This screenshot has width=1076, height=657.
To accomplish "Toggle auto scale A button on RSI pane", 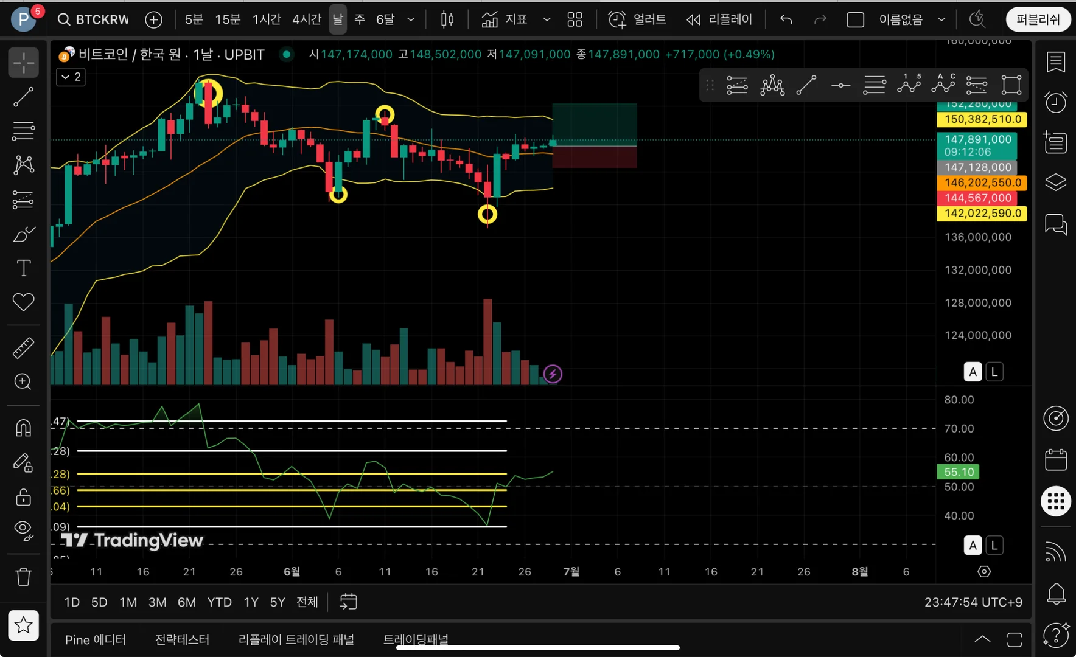I will [973, 546].
